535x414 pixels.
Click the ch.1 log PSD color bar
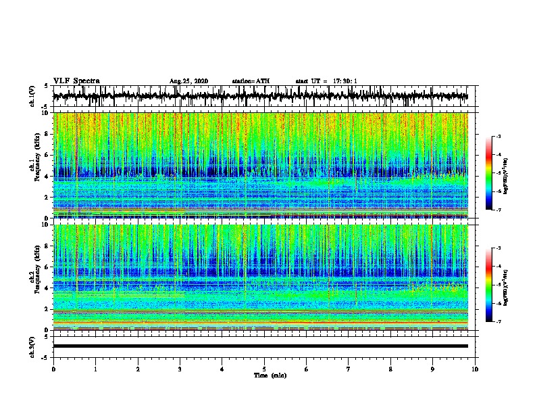pos(489,173)
